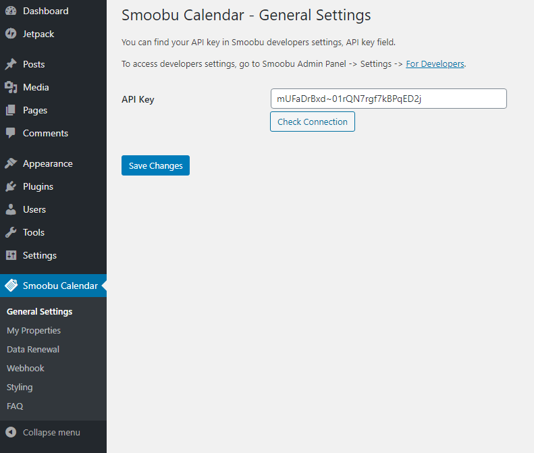The width and height of the screenshot is (534, 453).
Task: Click the Pages stacked-sheets icon
Action: [11, 110]
